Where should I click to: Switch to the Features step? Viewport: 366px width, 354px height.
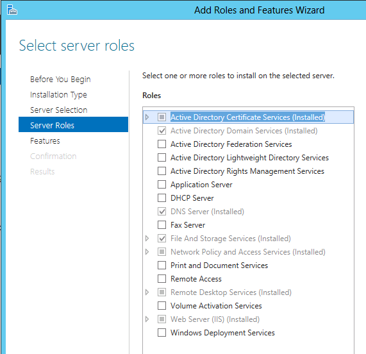(x=45, y=141)
